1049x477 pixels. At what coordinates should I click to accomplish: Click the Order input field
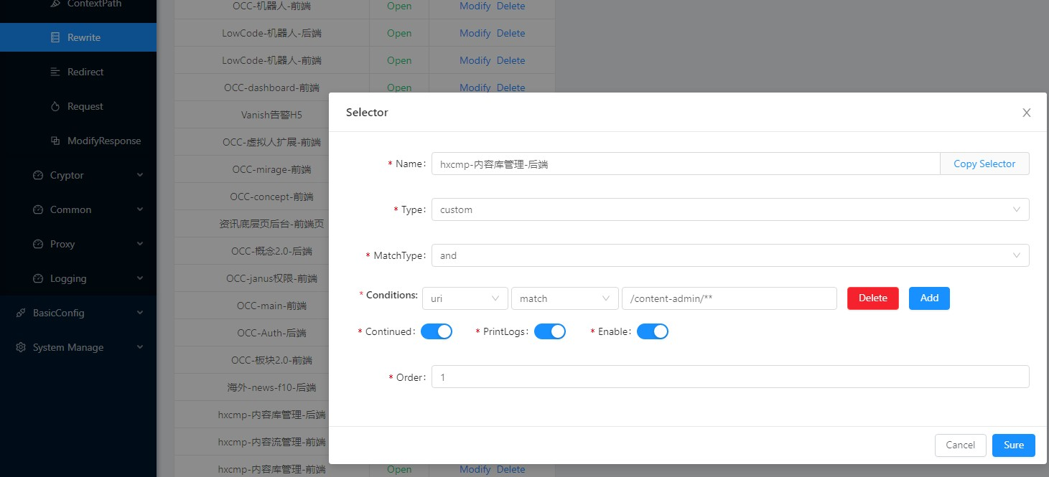click(x=730, y=376)
